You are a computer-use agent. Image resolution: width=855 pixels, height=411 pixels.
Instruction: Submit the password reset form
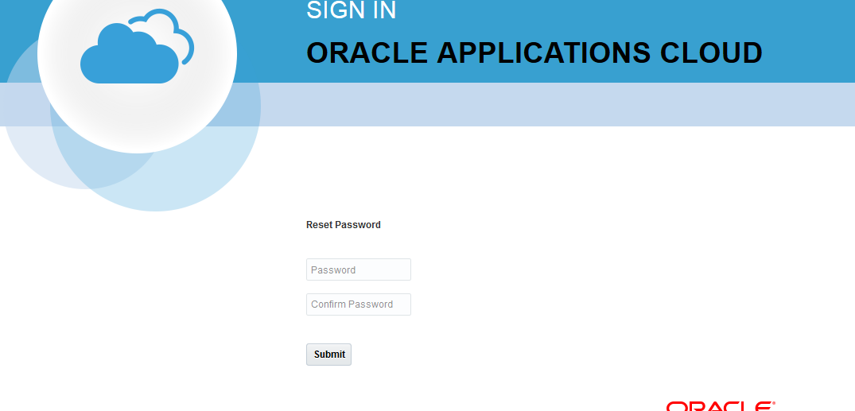328,355
